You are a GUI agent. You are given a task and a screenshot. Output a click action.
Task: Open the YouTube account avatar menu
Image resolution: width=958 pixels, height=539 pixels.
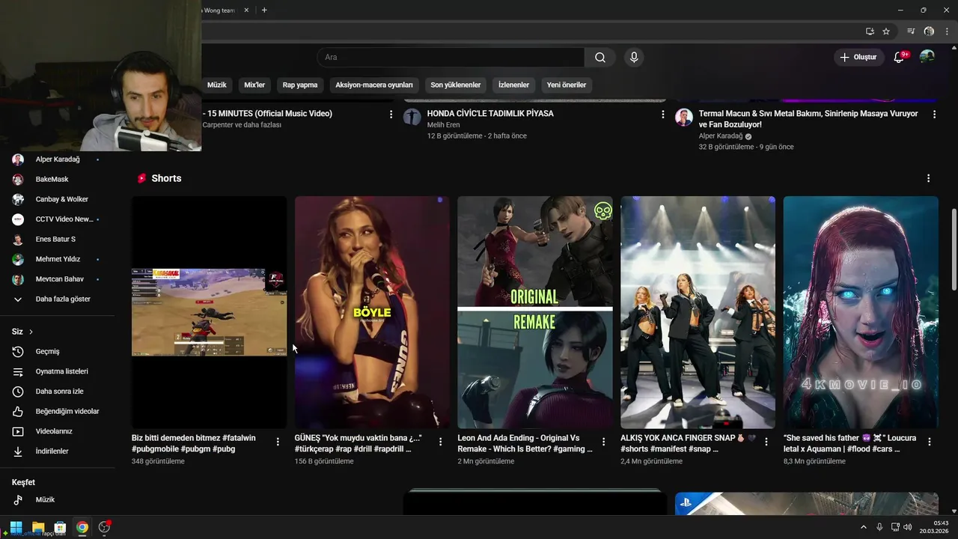(927, 57)
